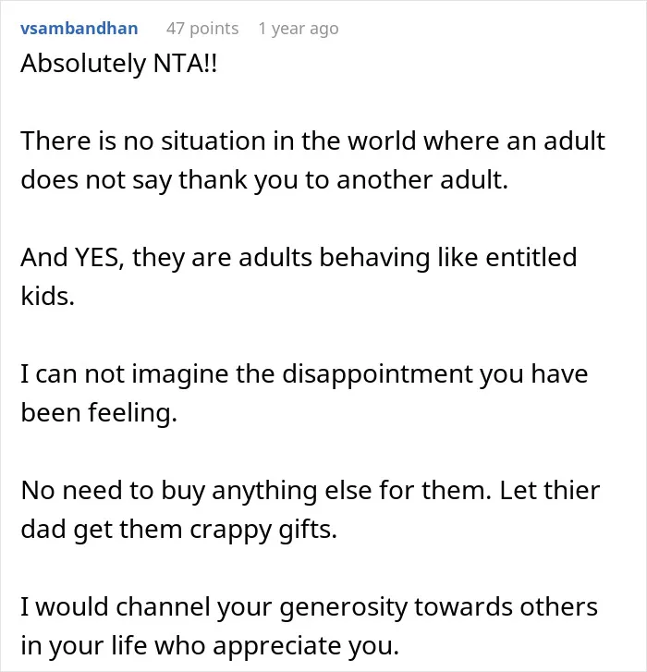Click the 1 year ago timestamp
The image size is (647, 672).
(299, 29)
